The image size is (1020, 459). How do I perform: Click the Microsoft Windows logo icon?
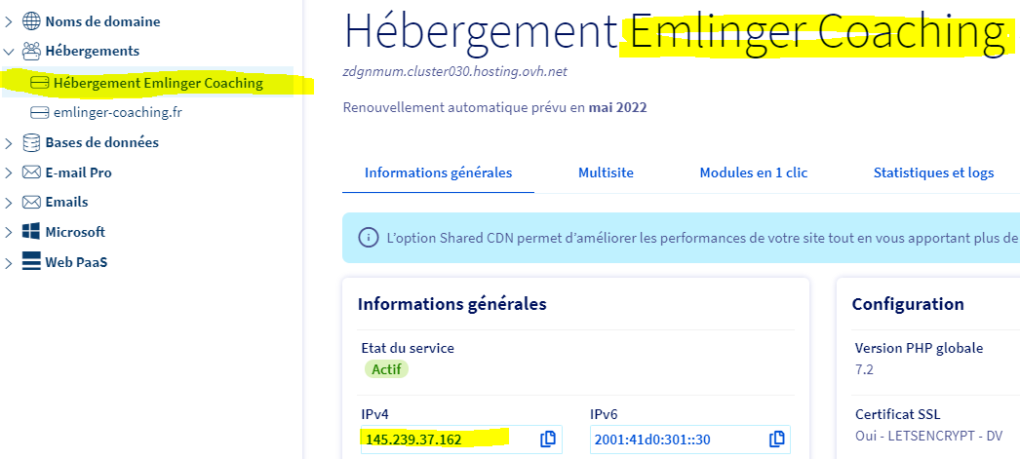point(31,233)
